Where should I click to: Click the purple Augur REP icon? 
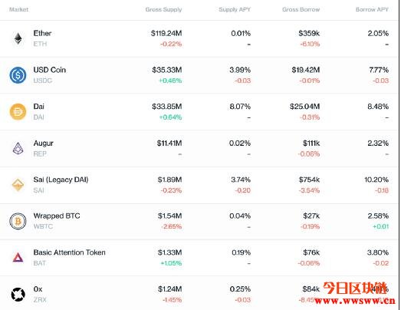[x=18, y=148]
